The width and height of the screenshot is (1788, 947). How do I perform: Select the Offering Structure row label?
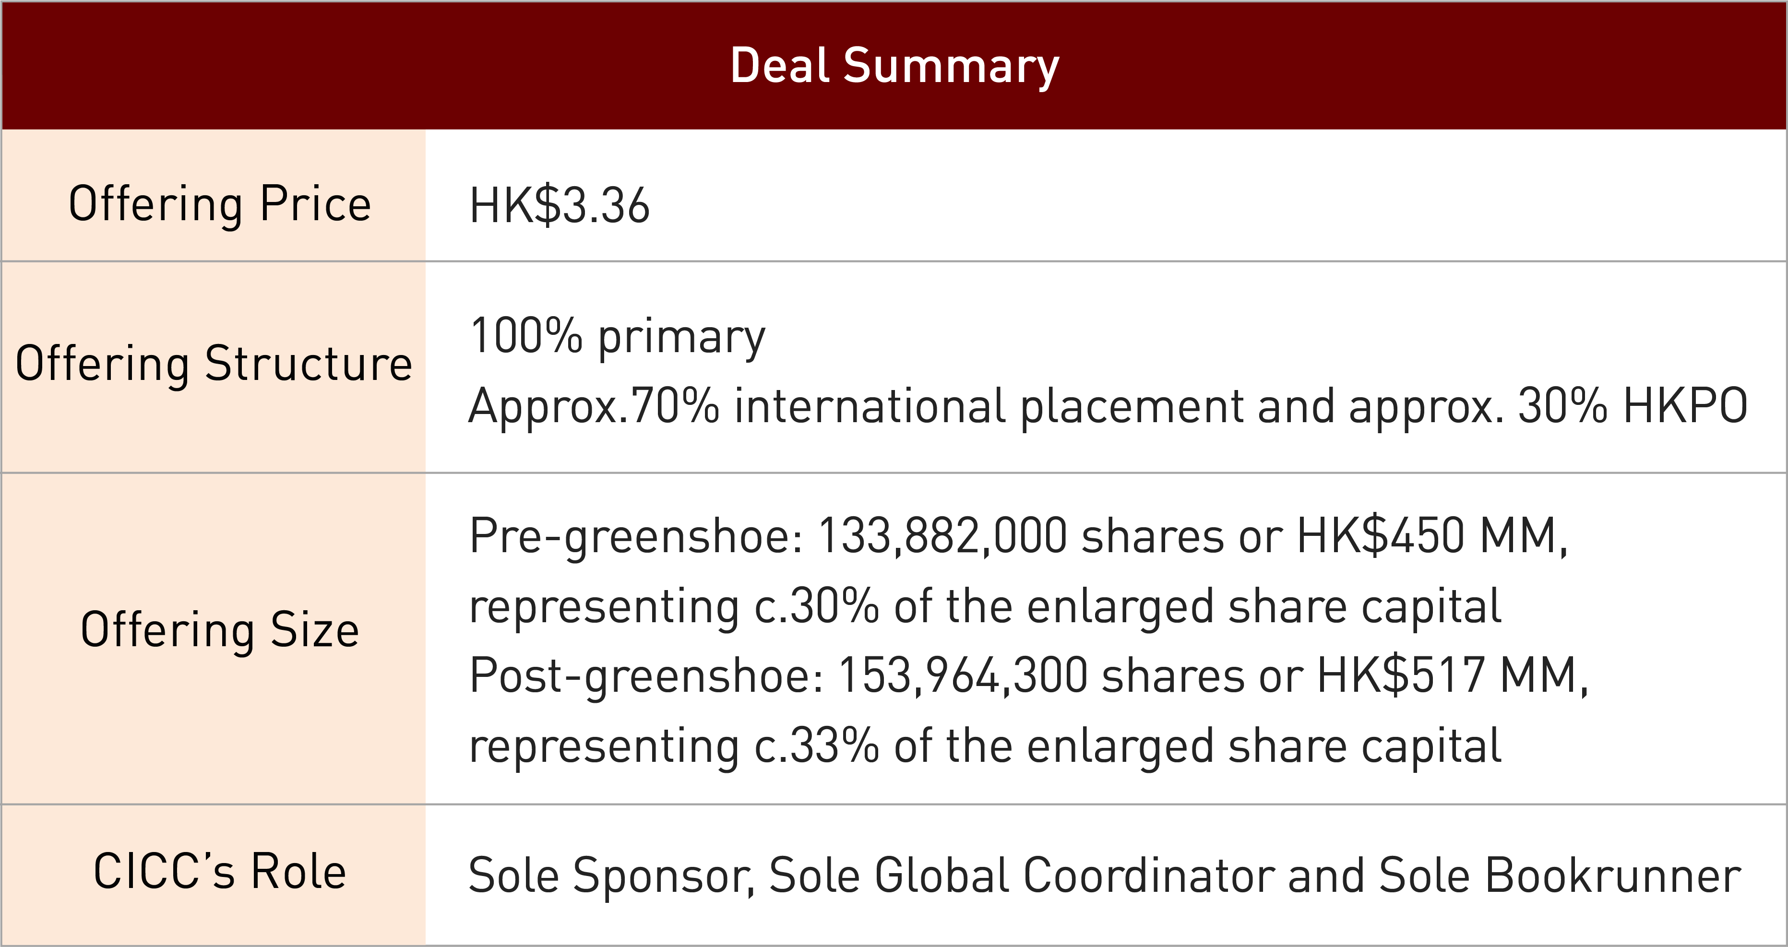tap(214, 364)
